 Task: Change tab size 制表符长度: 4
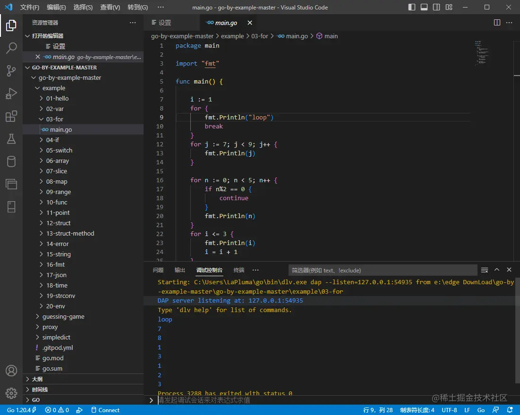click(417, 410)
